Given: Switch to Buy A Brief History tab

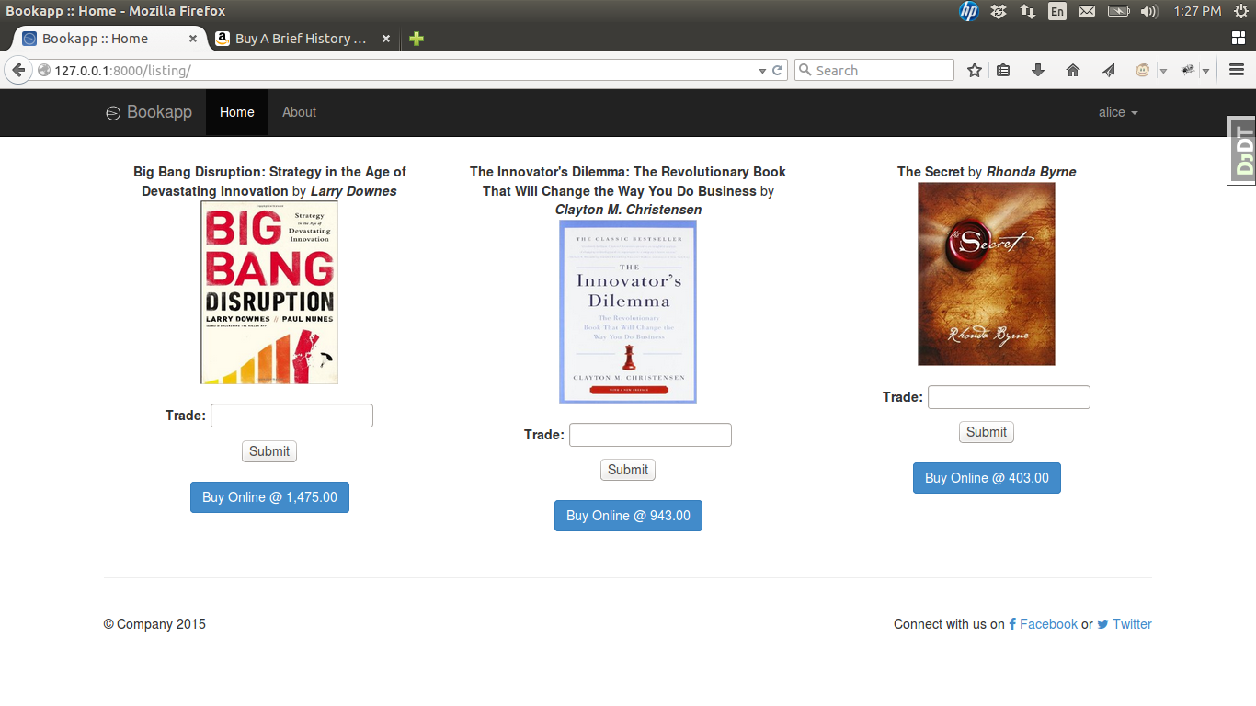Looking at the screenshot, I should point(302,39).
